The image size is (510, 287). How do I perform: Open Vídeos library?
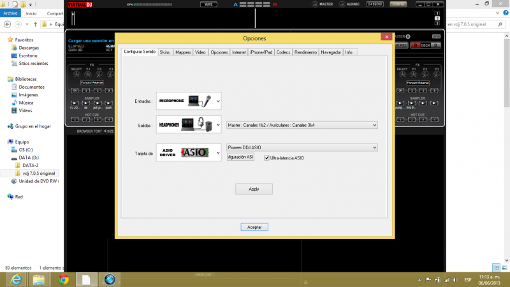[25, 110]
